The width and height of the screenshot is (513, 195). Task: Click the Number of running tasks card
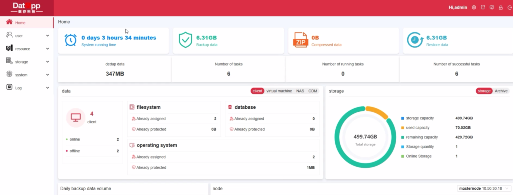(x=343, y=69)
